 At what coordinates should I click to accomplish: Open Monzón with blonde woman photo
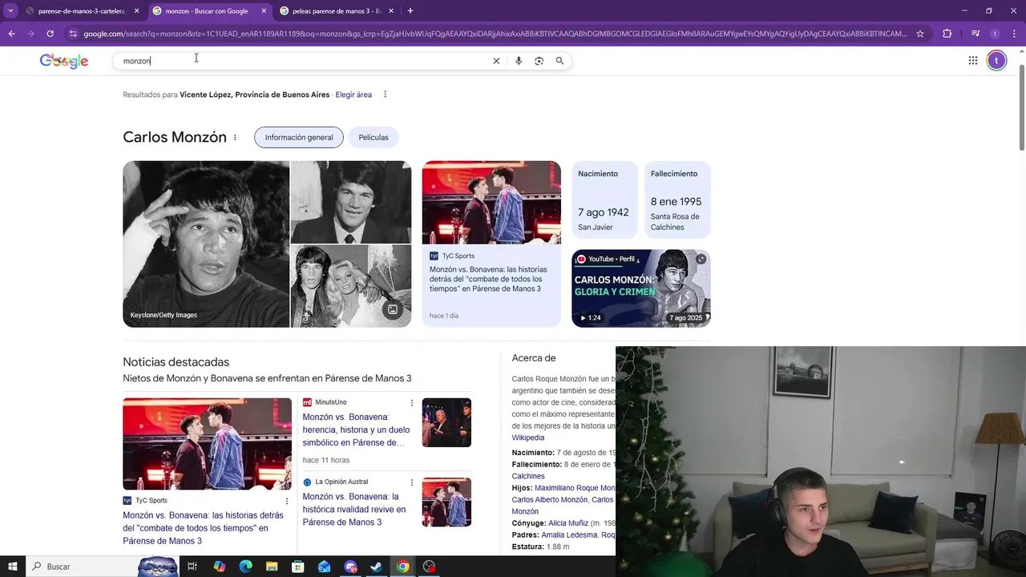pos(351,286)
